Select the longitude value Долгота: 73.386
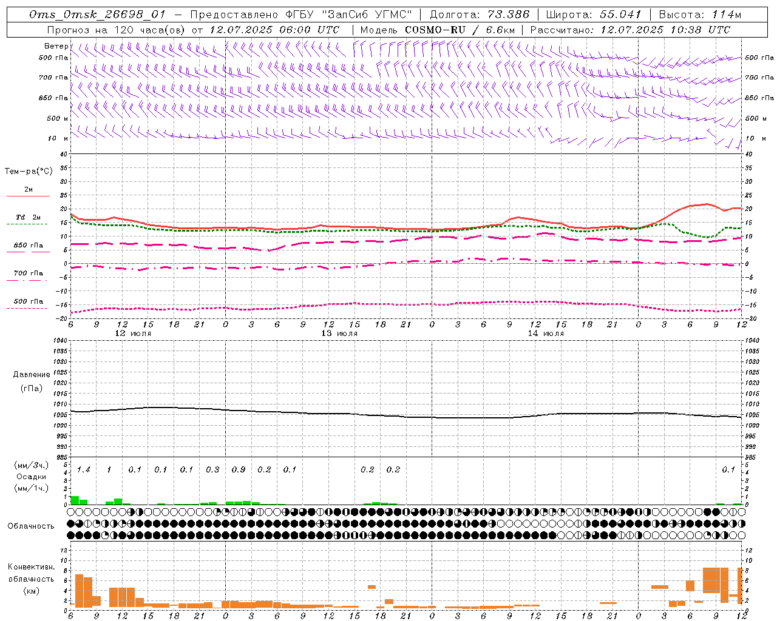Screen dimensions: 777x621 click(x=480, y=15)
